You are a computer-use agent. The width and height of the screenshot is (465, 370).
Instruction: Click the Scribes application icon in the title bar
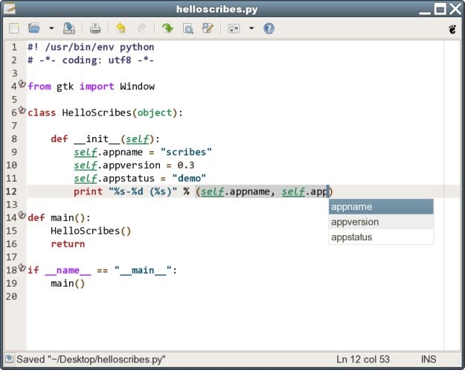10,8
